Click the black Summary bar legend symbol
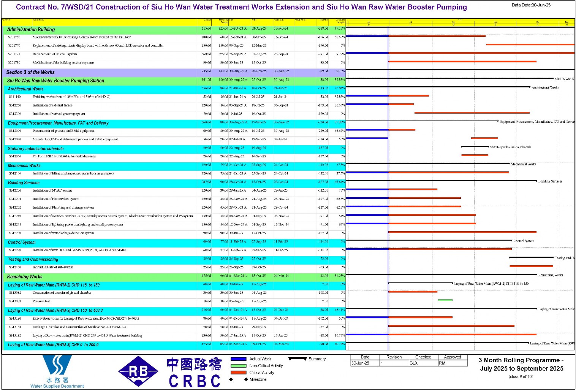This screenshot has height=390, width=576. point(297,358)
